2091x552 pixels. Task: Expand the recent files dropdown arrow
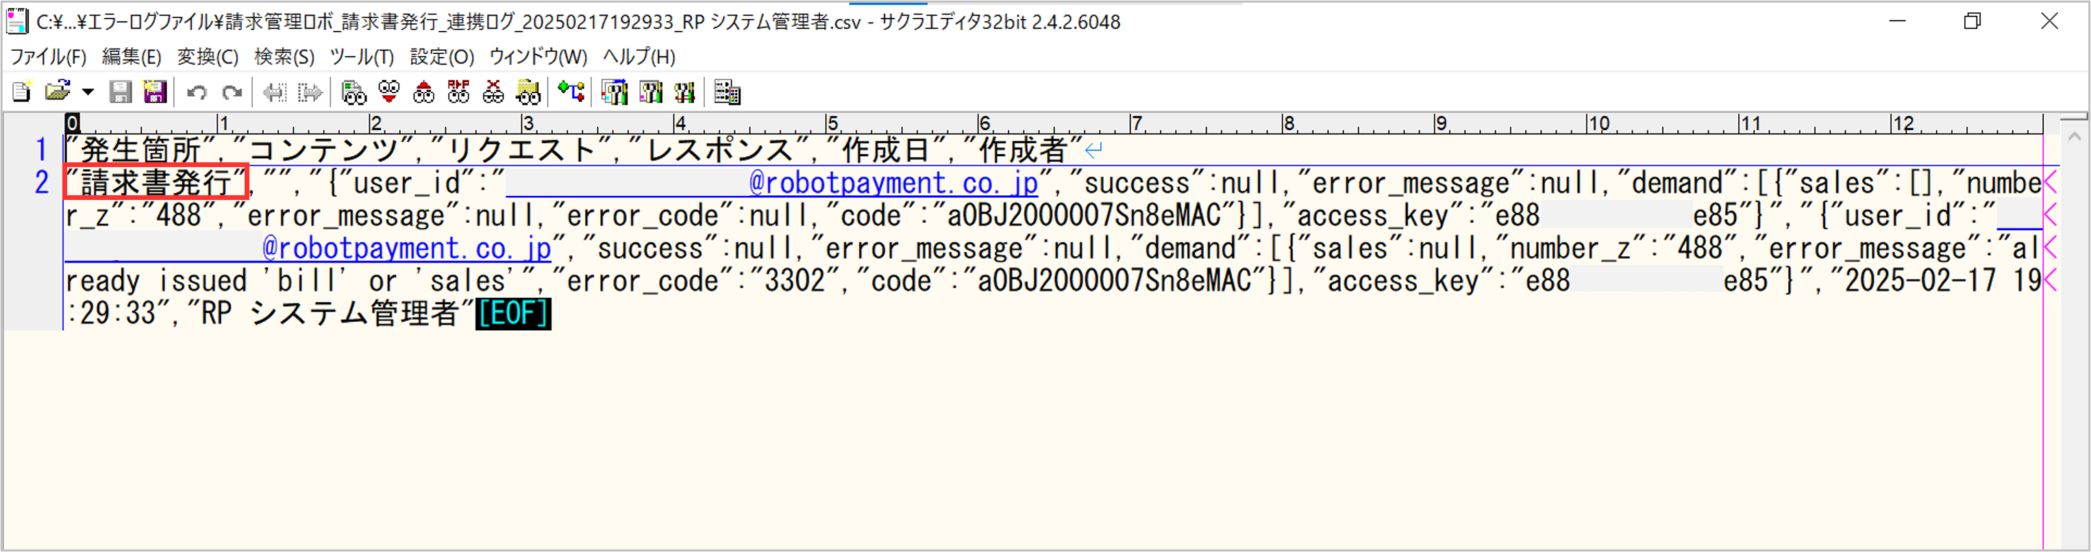click(88, 92)
